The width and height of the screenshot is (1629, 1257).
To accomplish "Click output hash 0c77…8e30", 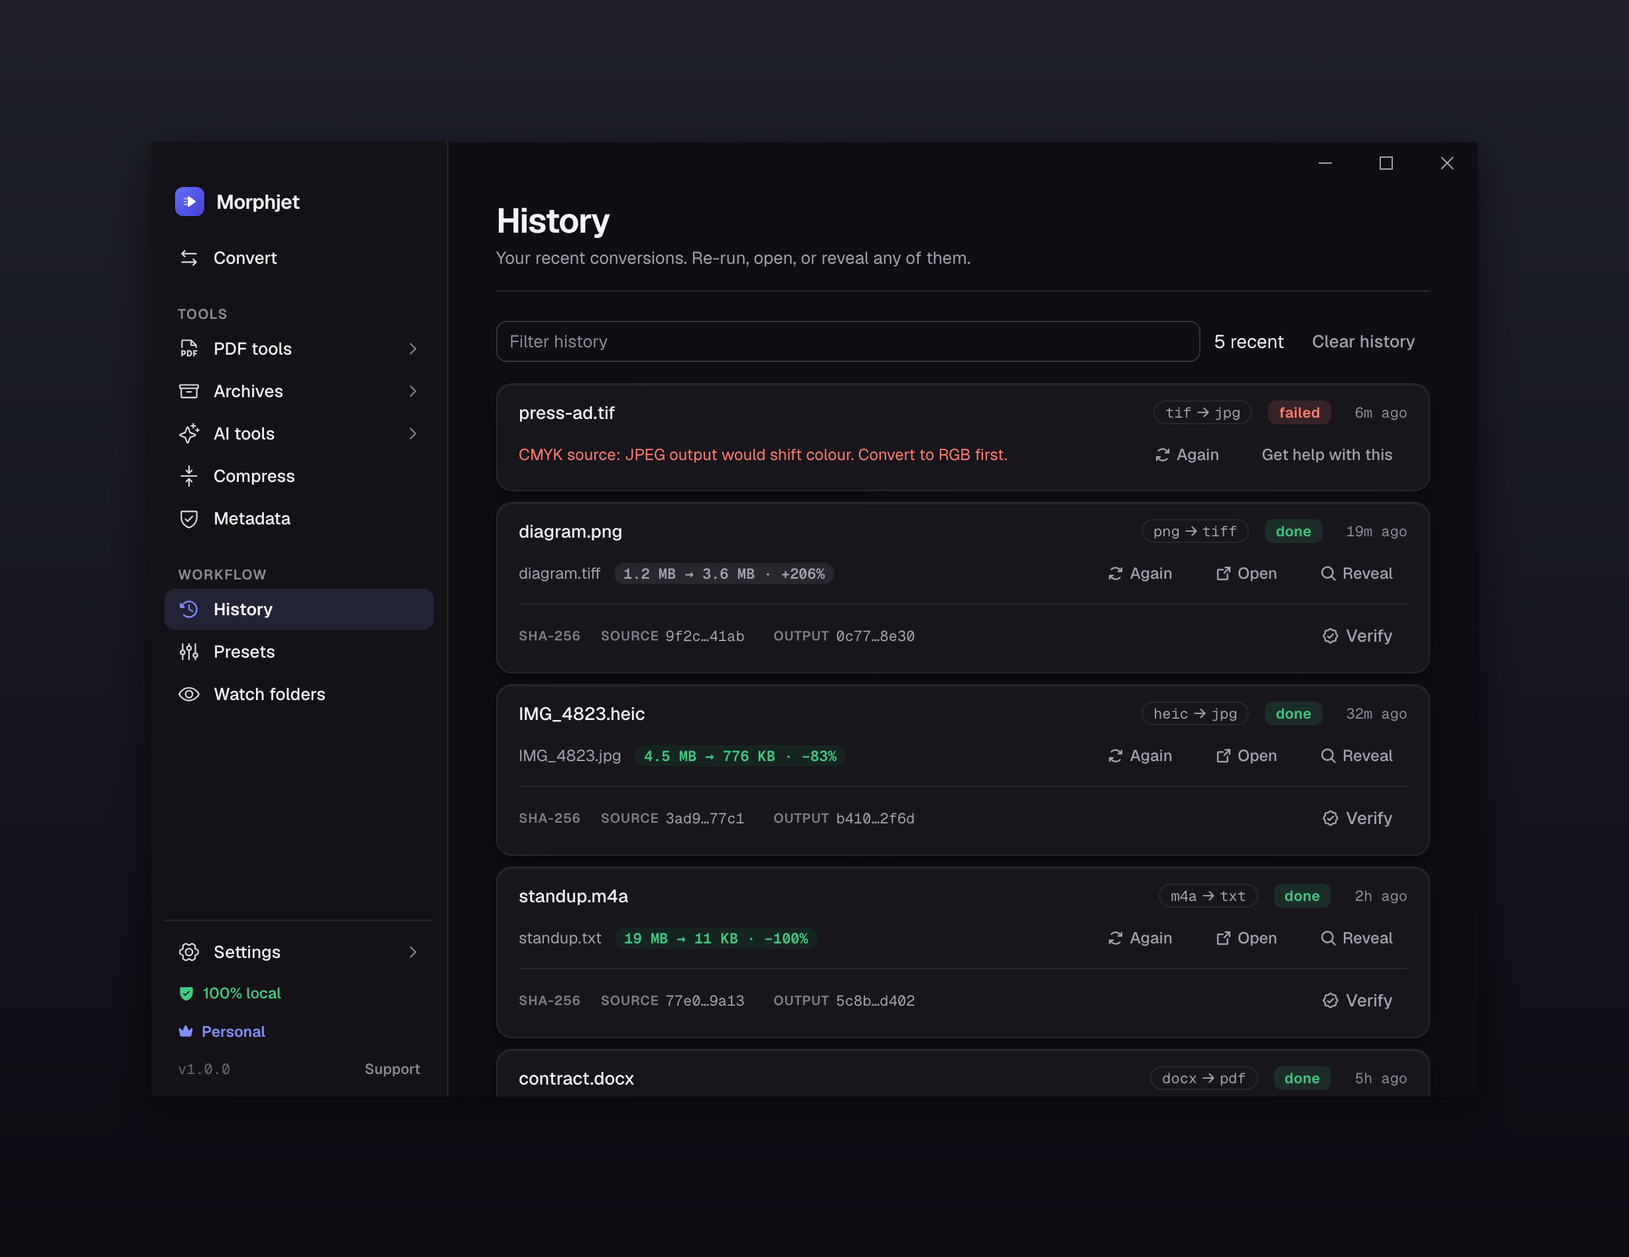I will click(875, 636).
